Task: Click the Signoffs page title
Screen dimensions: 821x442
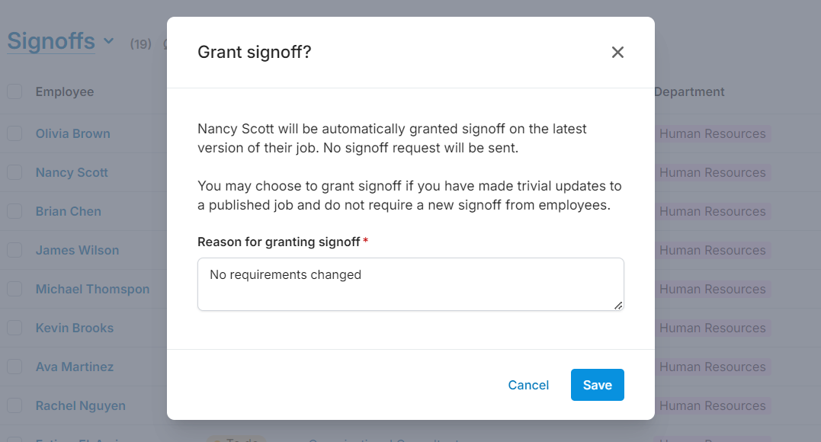Action: point(51,41)
